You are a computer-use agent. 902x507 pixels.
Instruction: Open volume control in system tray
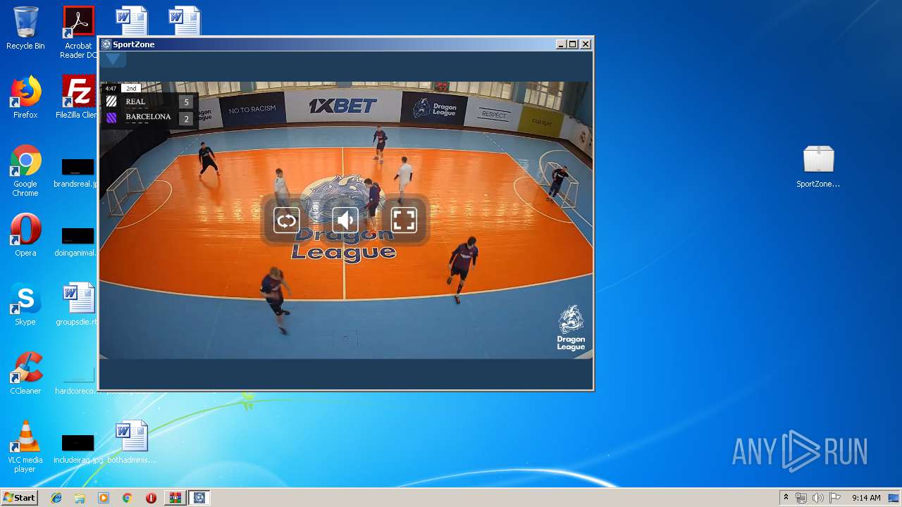[x=817, y=498]
